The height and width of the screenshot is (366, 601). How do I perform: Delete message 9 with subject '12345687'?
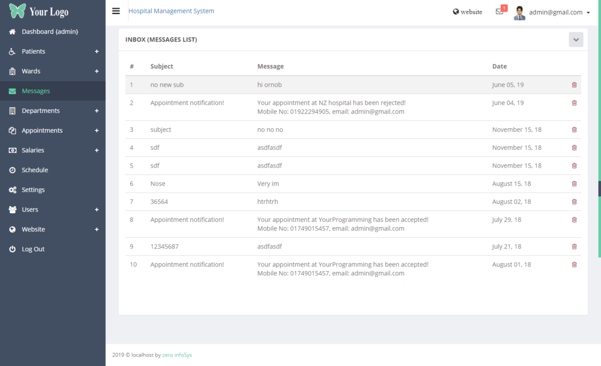click(x=574, y=247)
